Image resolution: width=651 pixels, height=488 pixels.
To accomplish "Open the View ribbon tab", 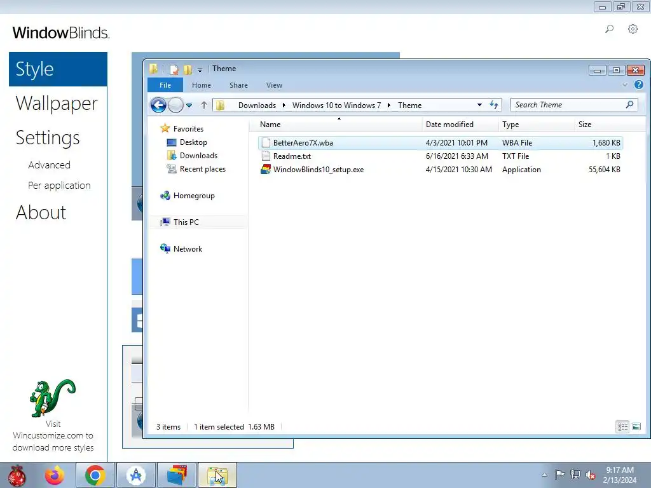I will pos(275,85).
